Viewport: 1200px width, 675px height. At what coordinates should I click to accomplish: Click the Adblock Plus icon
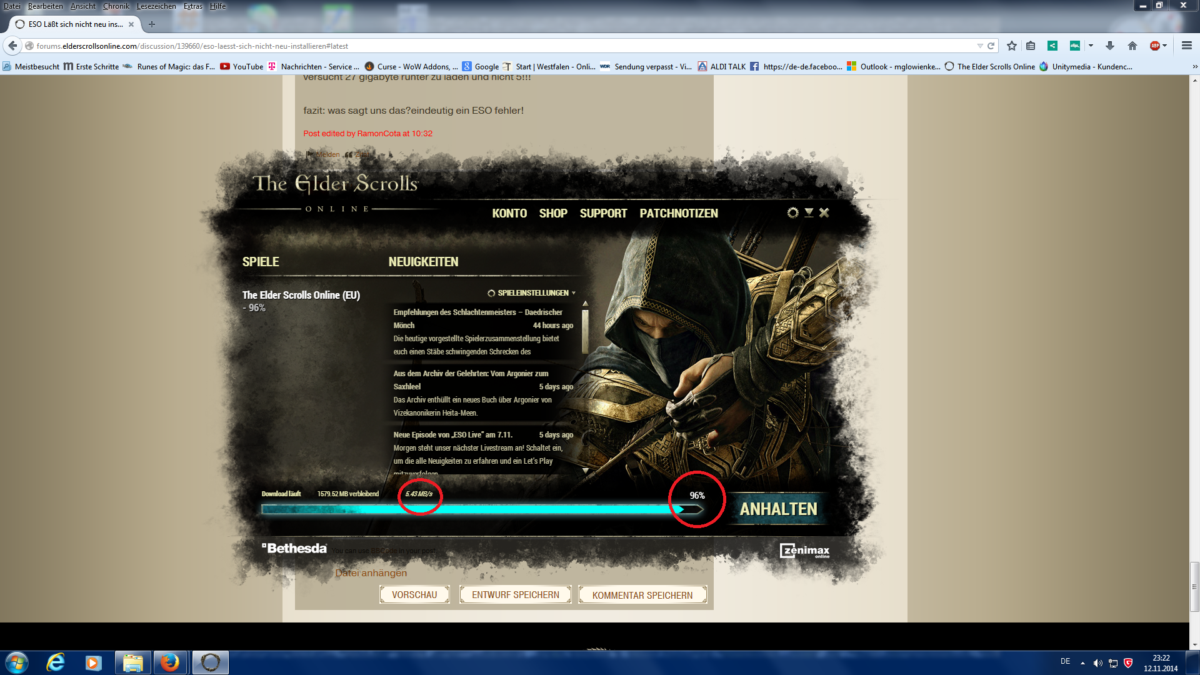[x=1154, y=46]
